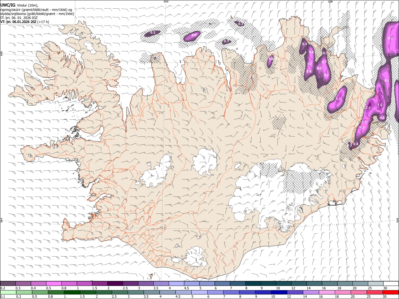The image size is (399, 299).
Task: Select upper legend swatch starting at 12
Action: point(298,283)
